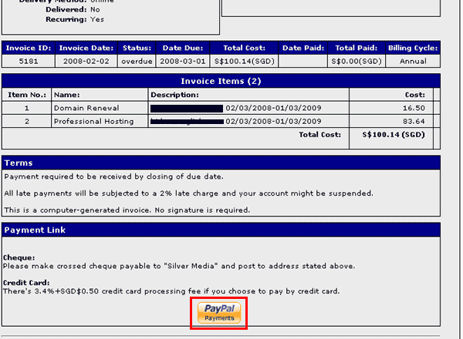Click the 83.64 cost value

pyautogui.click(x=414, y=122)
